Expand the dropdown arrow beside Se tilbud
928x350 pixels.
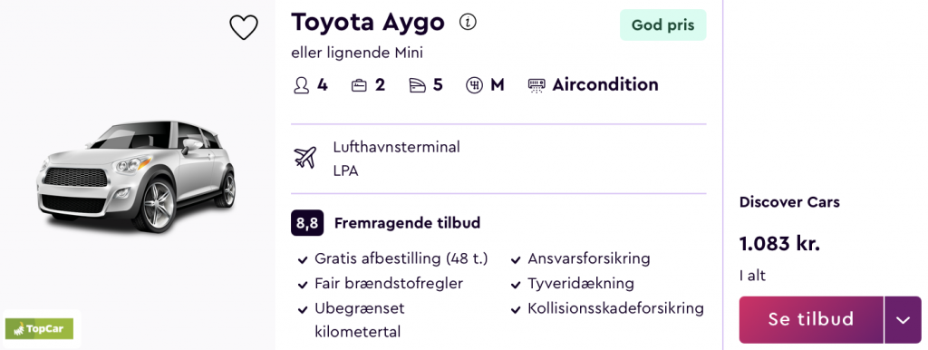coord(903,320)
